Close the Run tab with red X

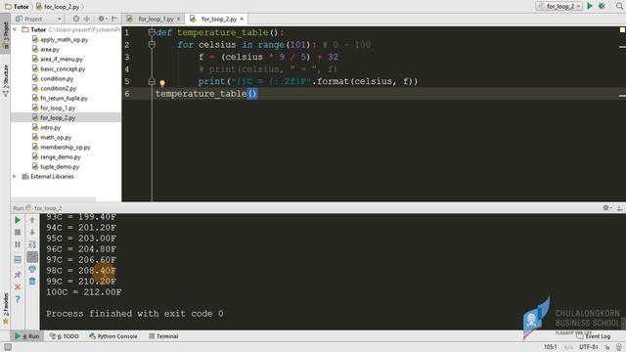pos(18,286)
